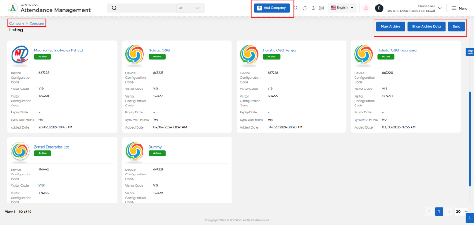The width and height of the screenshot is (474, 225).
Task: Click device code 667227
Action: tap(158, 73)
